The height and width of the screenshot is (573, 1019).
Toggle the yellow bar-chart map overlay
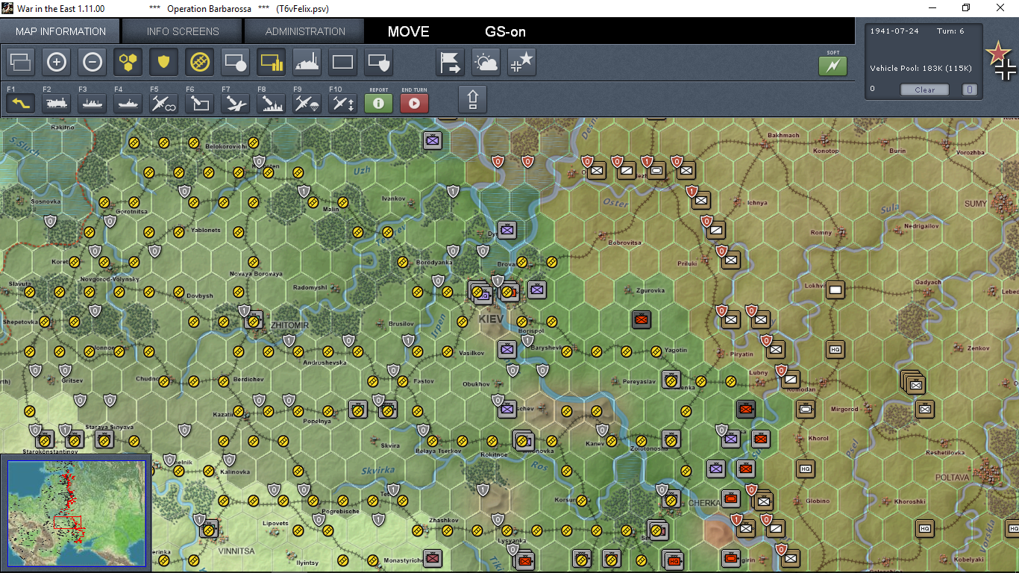click(x=271, y=63)
